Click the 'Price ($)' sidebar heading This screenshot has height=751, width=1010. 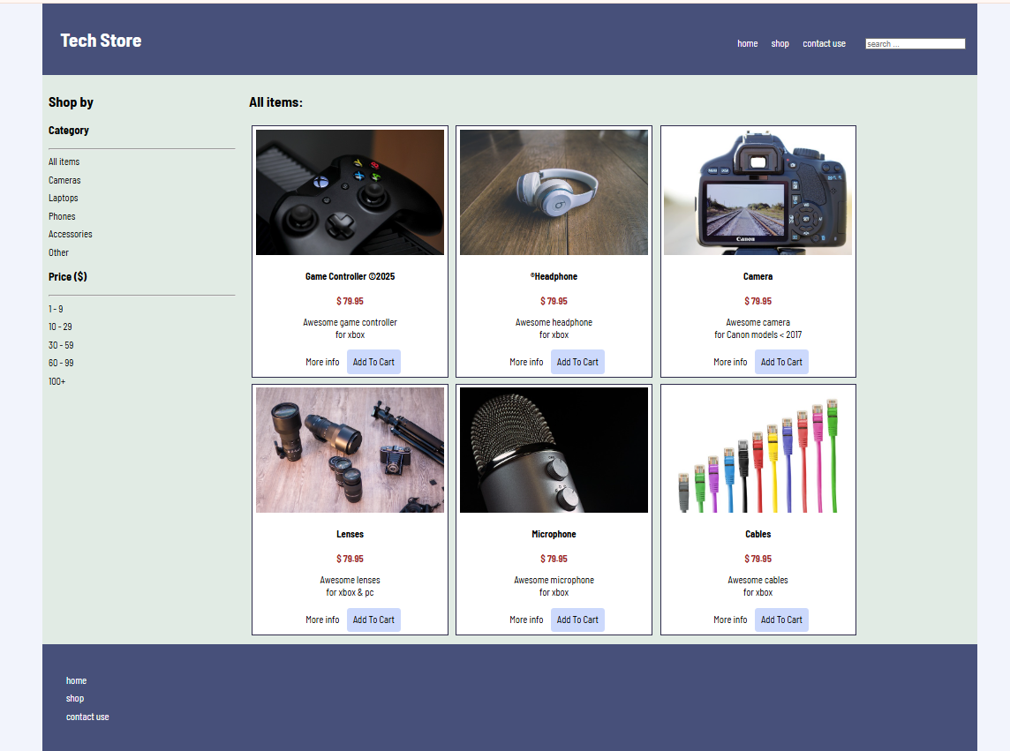68,276
